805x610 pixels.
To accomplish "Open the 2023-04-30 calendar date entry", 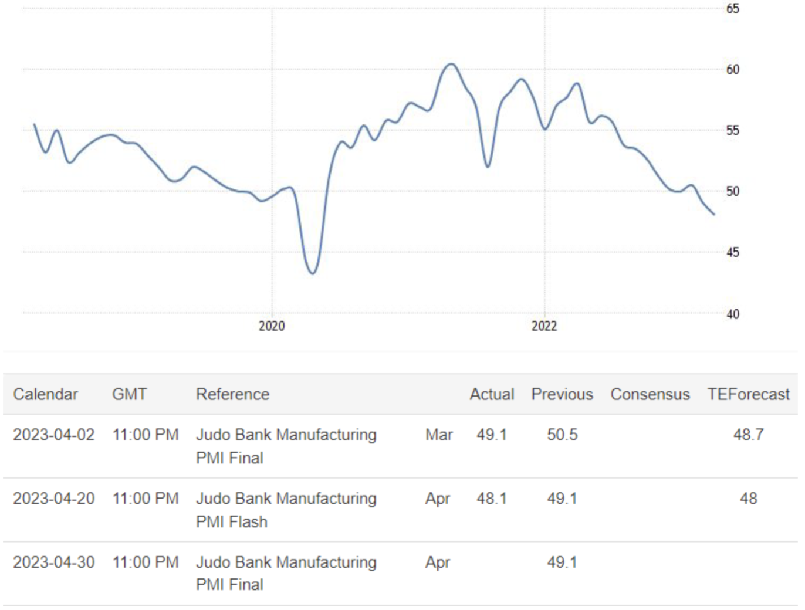I will (53, 562).
